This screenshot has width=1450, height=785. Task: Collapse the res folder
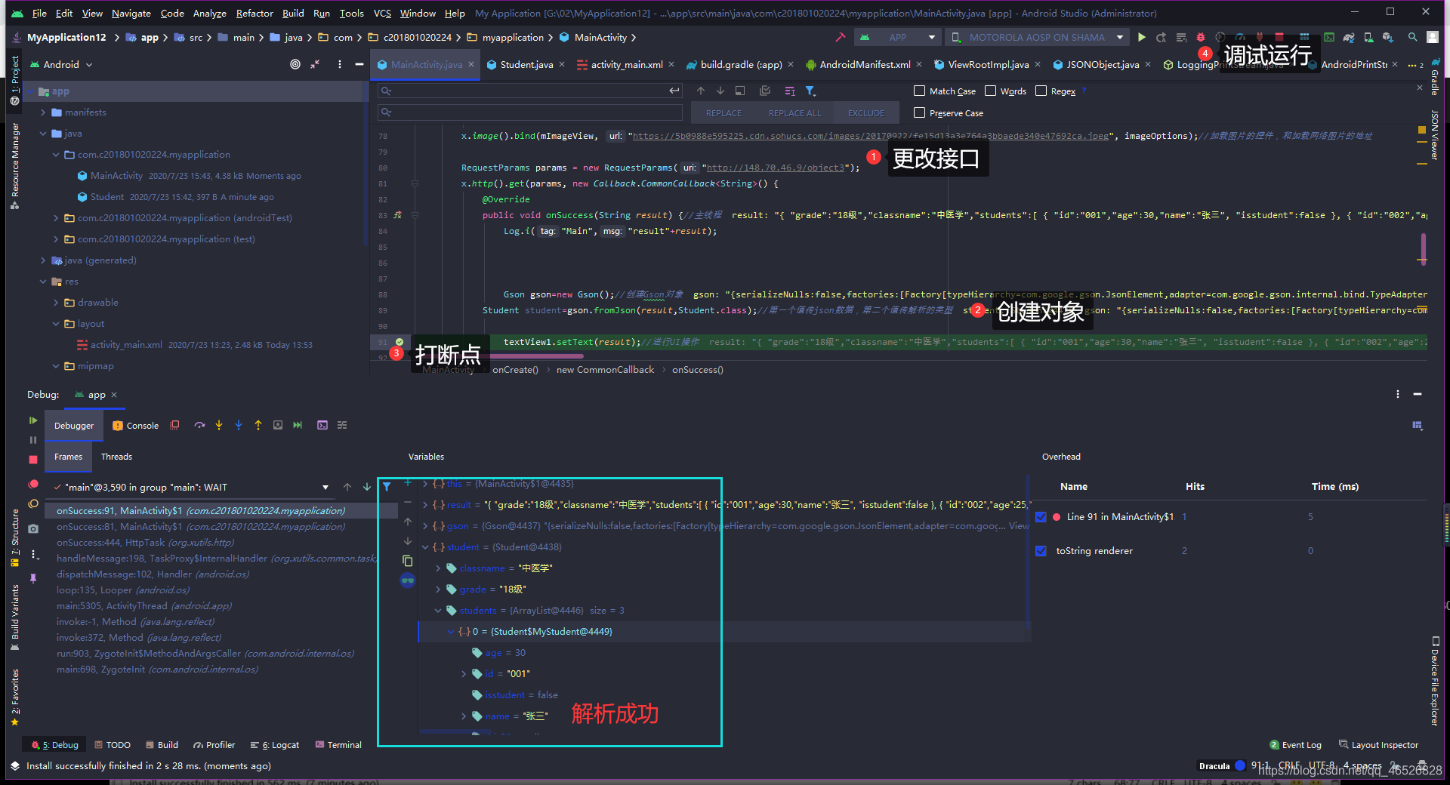[x=43, y=282]
